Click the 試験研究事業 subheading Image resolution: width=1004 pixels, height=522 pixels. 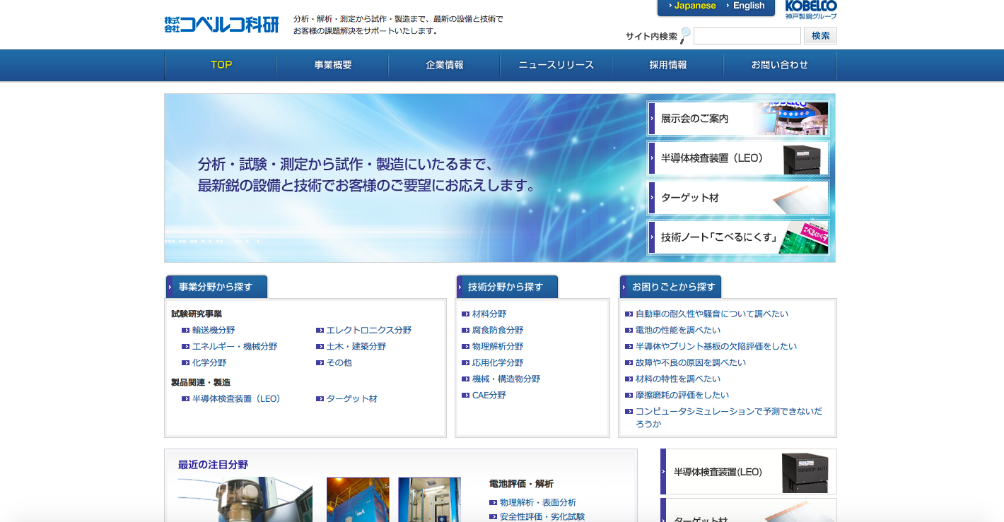pyautogui.click(x=197, y=314)
